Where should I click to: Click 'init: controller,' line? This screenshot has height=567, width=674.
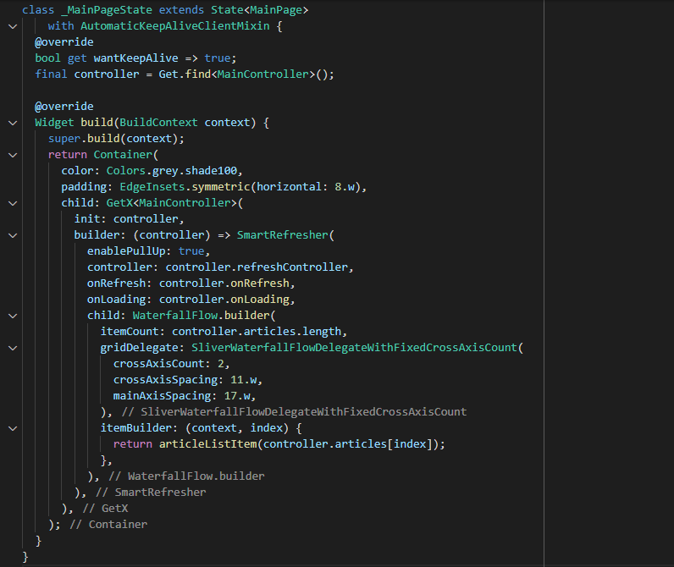pyautogui.click(x=129, y=219)
